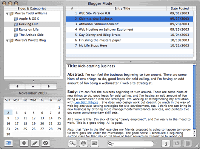Click the Blogs & Categories header
This screenshot has height=149, width=200.
[x=32, y=9]
